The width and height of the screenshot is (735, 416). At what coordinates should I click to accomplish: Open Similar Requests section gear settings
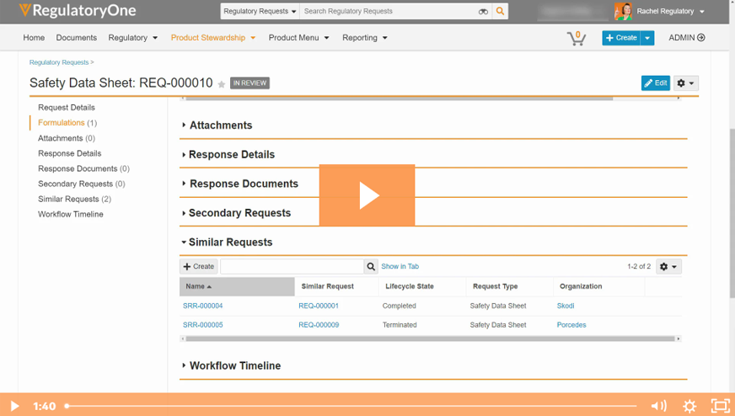pyautogui.click(x=668, y=267)
